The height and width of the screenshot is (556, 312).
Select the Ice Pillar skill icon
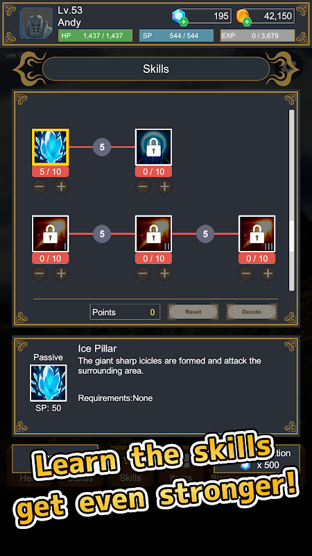50,147
